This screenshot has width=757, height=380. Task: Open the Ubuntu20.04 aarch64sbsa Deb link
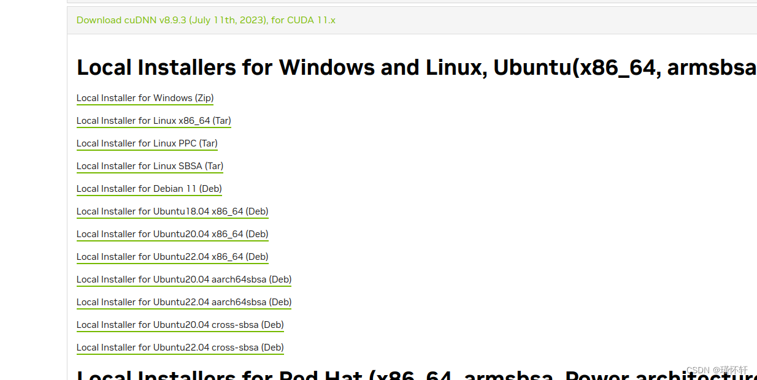coord(184,279)
